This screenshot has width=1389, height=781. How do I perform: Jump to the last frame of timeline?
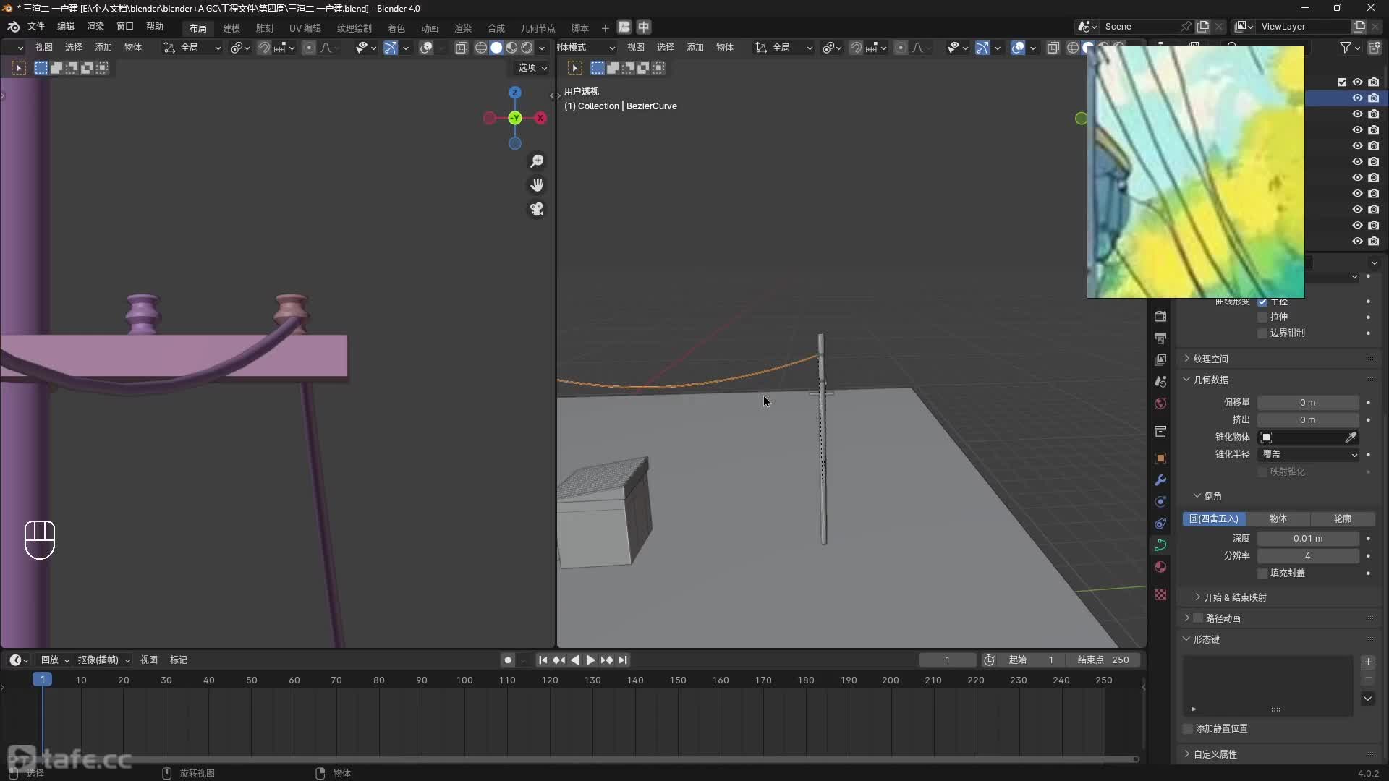point(623,660)
